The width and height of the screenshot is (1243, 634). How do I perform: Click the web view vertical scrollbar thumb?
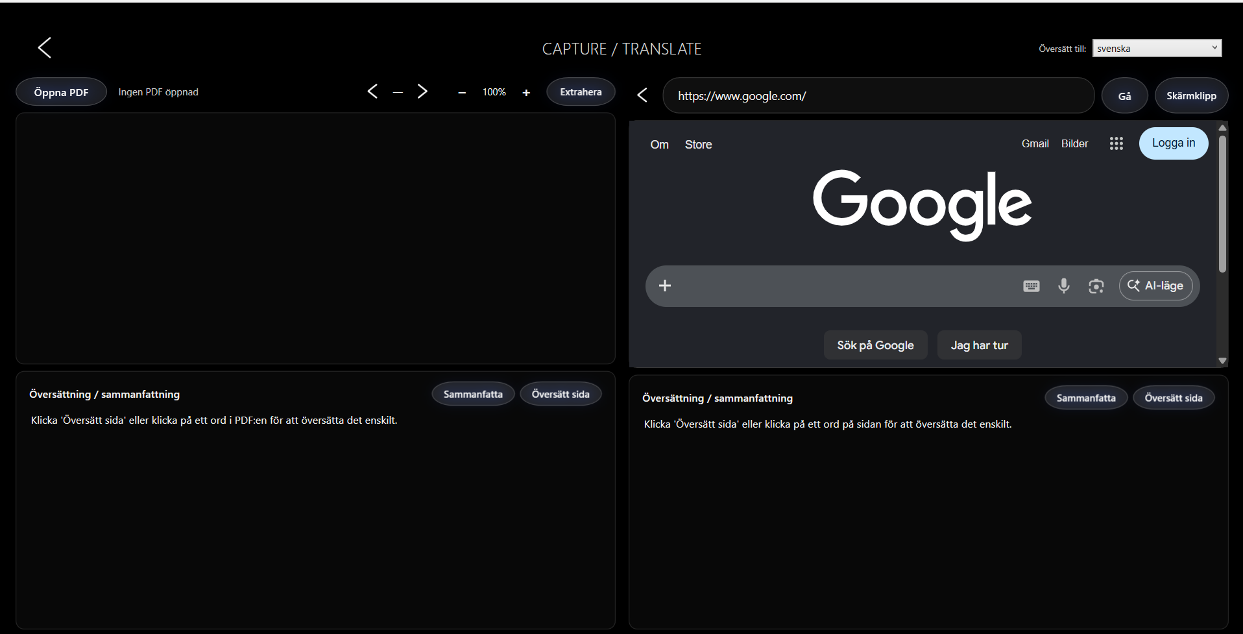[x=1222, y=203]
